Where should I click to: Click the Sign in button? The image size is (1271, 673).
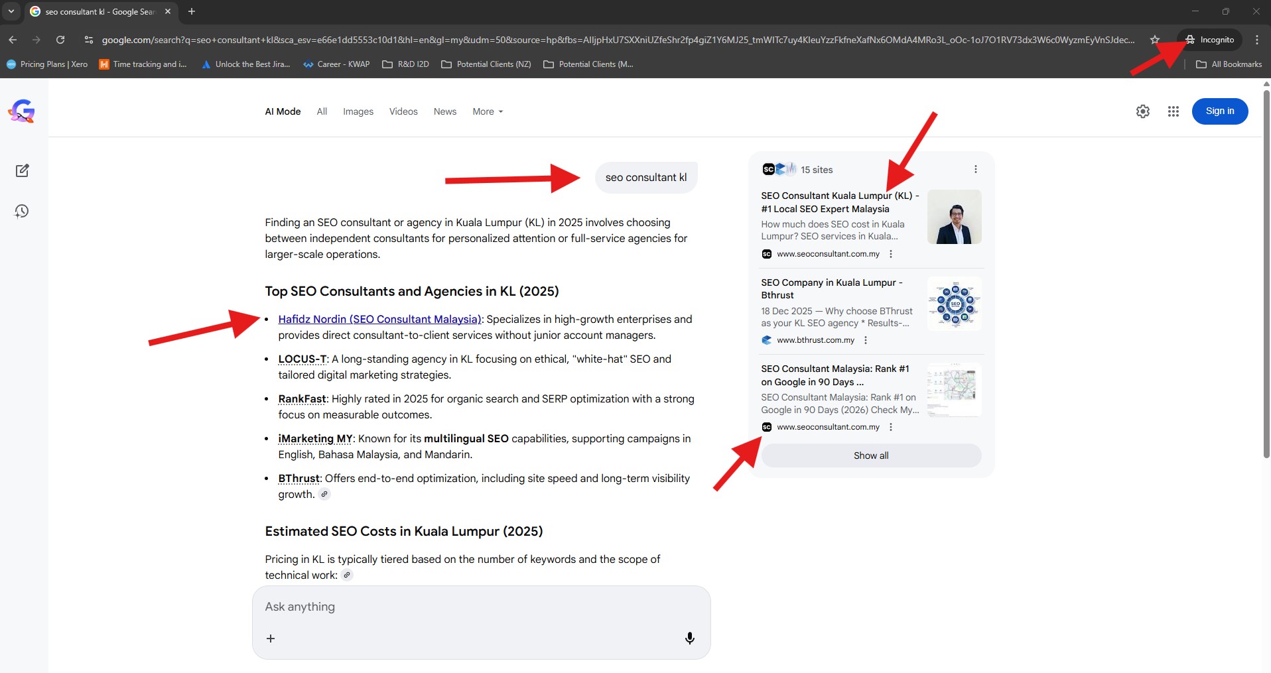click(1220, 111)
